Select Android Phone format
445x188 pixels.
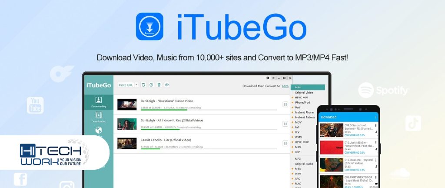[x=304, y=112]
